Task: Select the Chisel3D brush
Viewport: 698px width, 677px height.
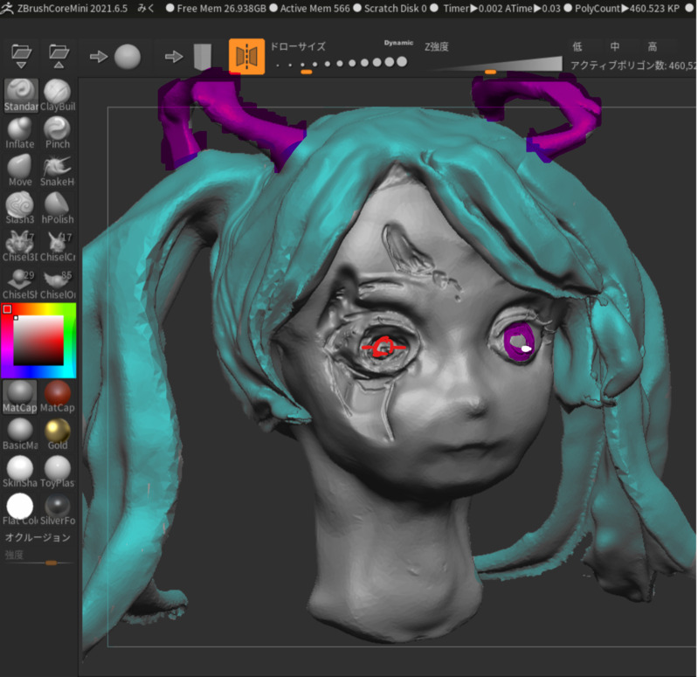Action: [19, 245]
